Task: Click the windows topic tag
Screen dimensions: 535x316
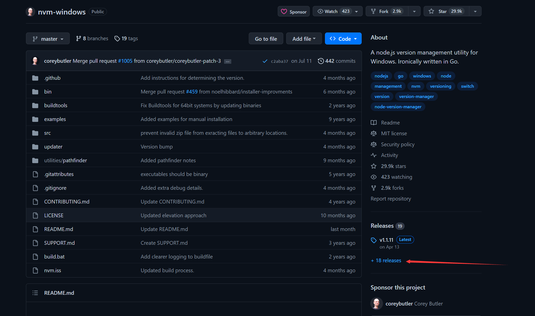Action: coord(422,75)
